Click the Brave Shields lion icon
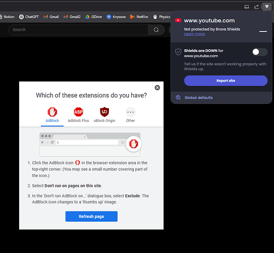 [x=267, y=7]
